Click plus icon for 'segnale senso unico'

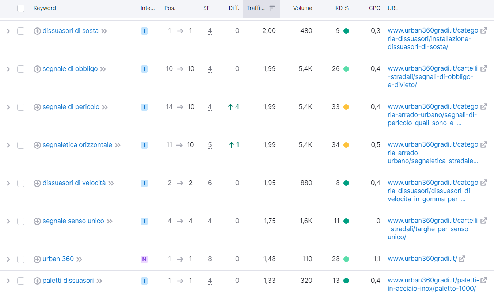pos(37,221)
